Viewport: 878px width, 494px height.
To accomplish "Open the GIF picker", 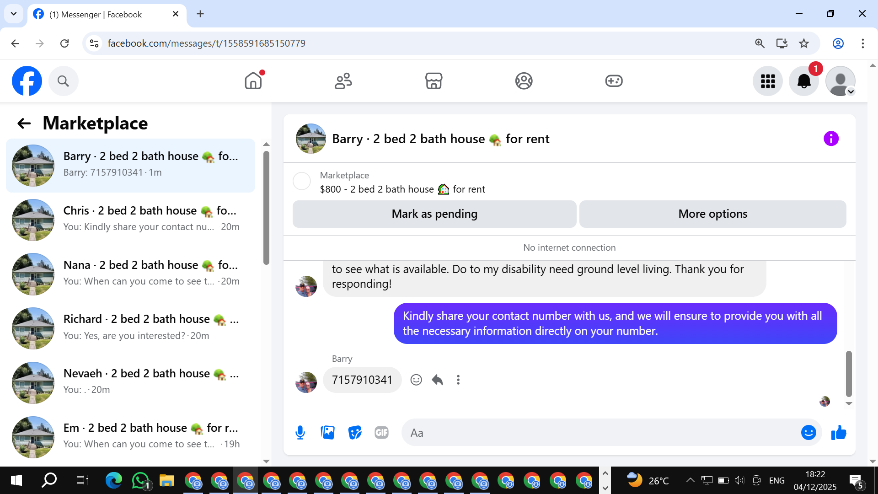I will [x=381, y=432].
